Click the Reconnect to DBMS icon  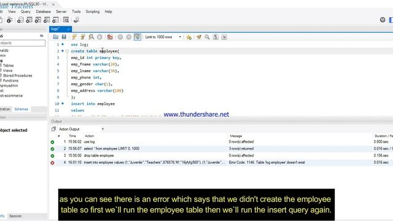coord(76,20)
